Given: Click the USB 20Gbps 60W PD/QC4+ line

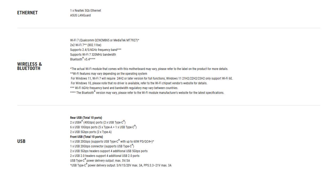Looking at the screenshot, I should click(x=112, y=142).
